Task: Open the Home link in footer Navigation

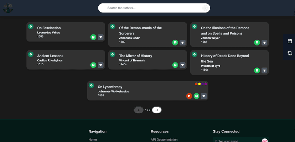Action: coord(93,140)
